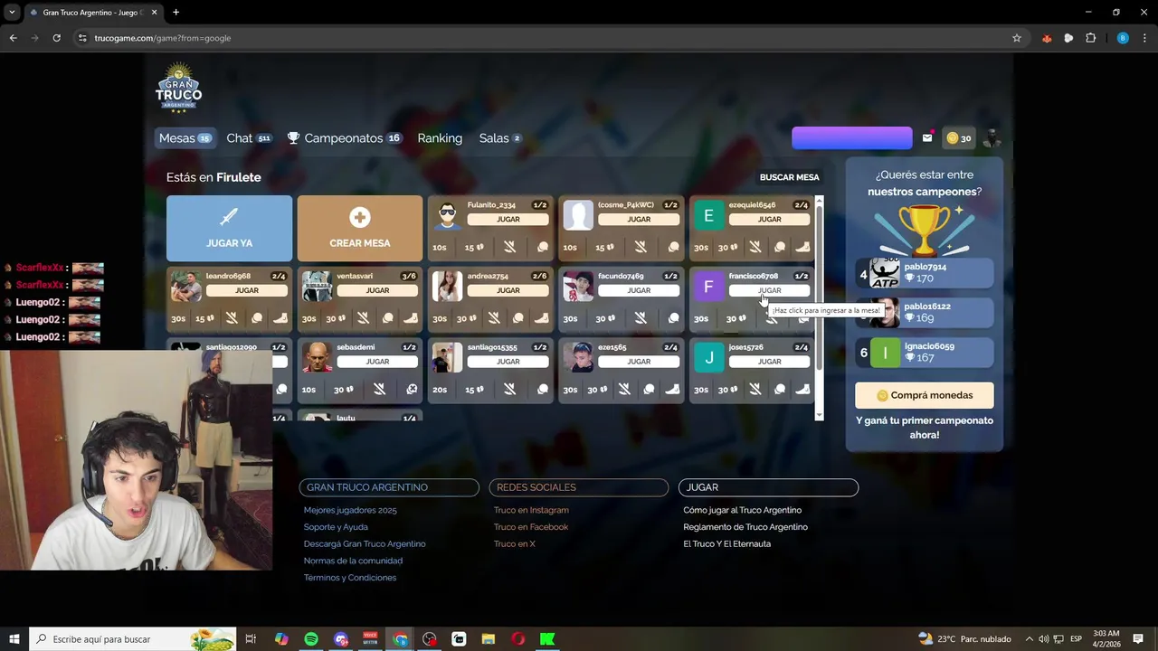Open Normas de la comunidad link
The image size is (1158, 651).
(x=353, y=561)
